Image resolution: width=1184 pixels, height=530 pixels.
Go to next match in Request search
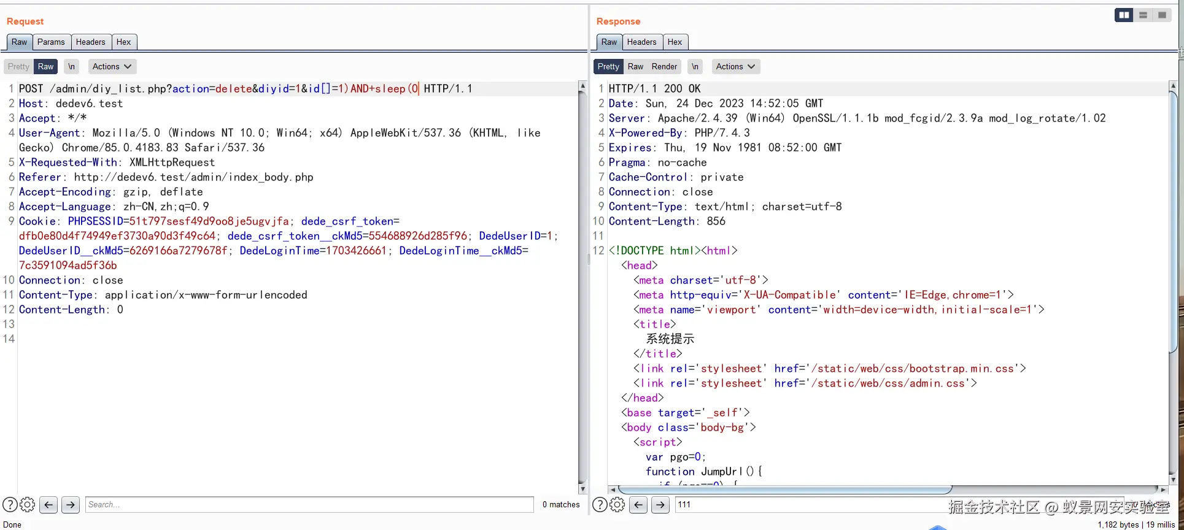[71, 505]
